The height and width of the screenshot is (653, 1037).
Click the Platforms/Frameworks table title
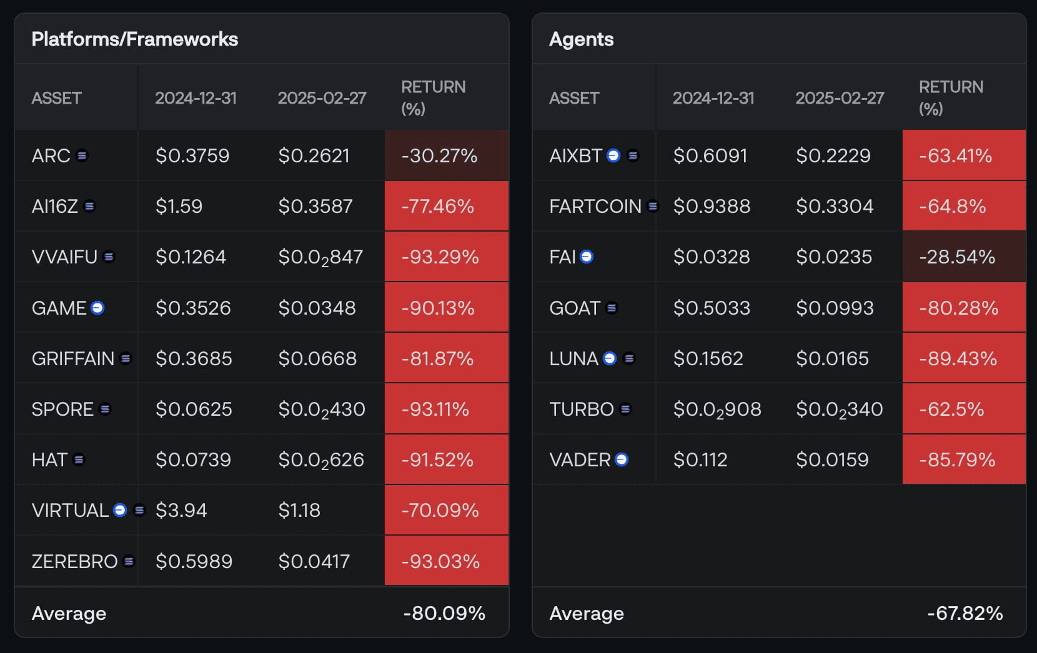click(135, 39)
